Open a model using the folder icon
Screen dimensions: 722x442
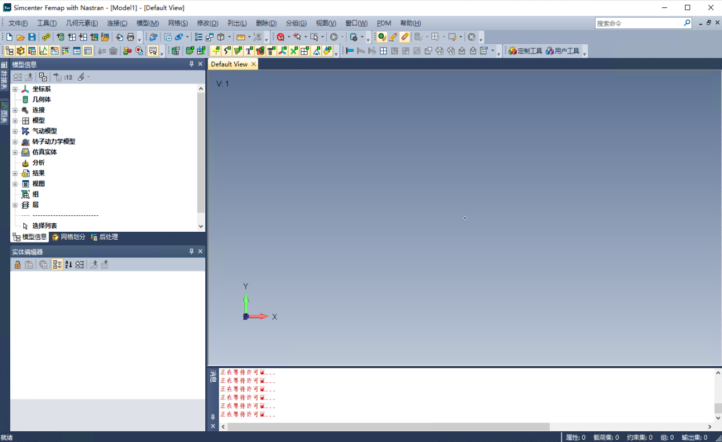tap(20, 37)
